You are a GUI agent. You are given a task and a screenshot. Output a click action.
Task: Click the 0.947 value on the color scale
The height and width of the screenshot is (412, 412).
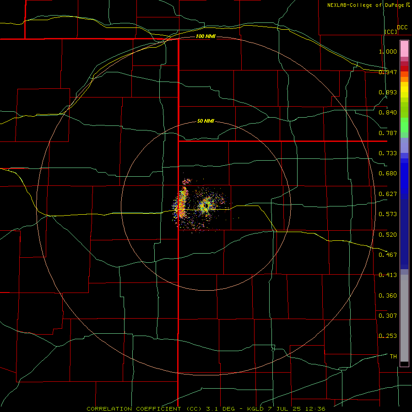pos(388,72)
